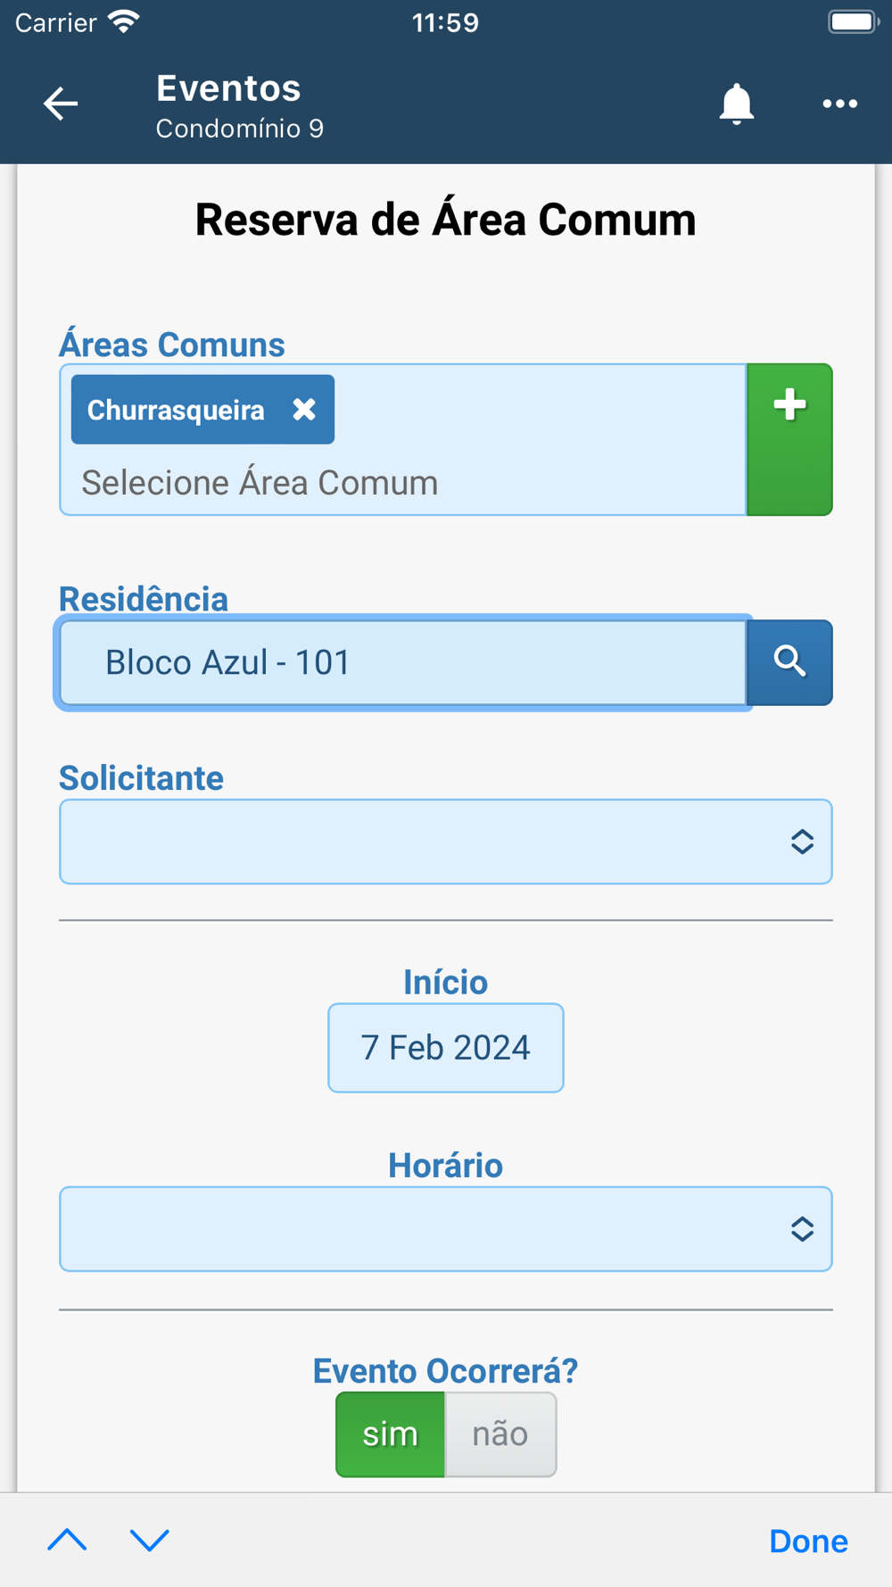Tap the Churrasqueira selected area chip
The width and height of the screenshot is (892, 1587).
point(176,410)
